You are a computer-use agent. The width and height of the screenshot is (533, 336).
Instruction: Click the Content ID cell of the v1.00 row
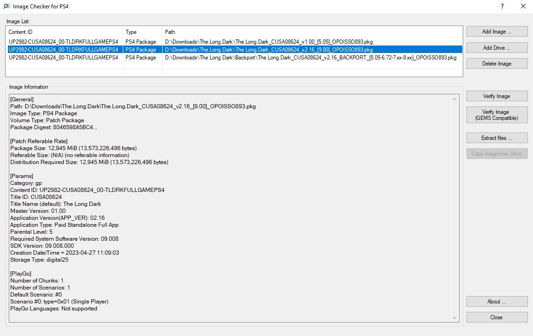64,42
